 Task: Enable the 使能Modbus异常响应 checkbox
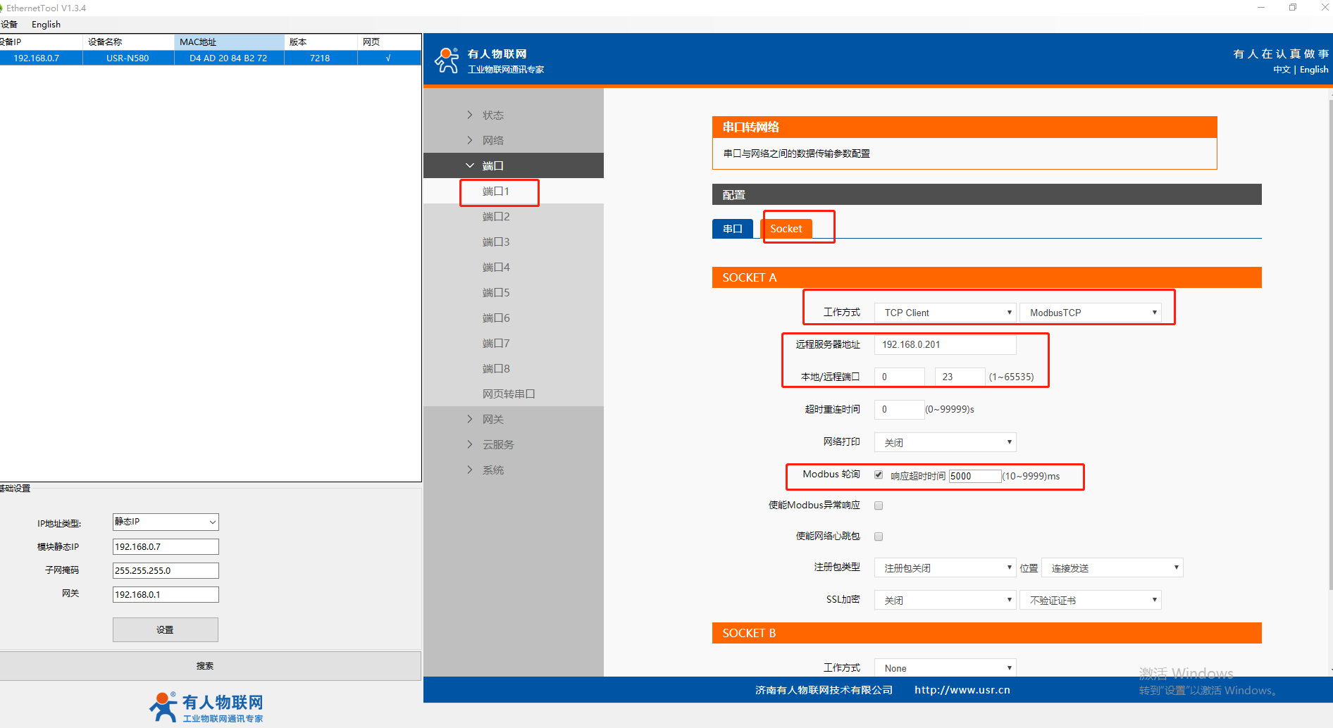(x=879, y=506)
